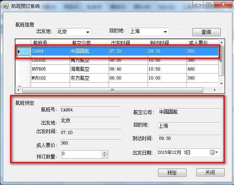The image size is (234, 185).
Task: Click the 关闭 close button
Action: point(210,172)
